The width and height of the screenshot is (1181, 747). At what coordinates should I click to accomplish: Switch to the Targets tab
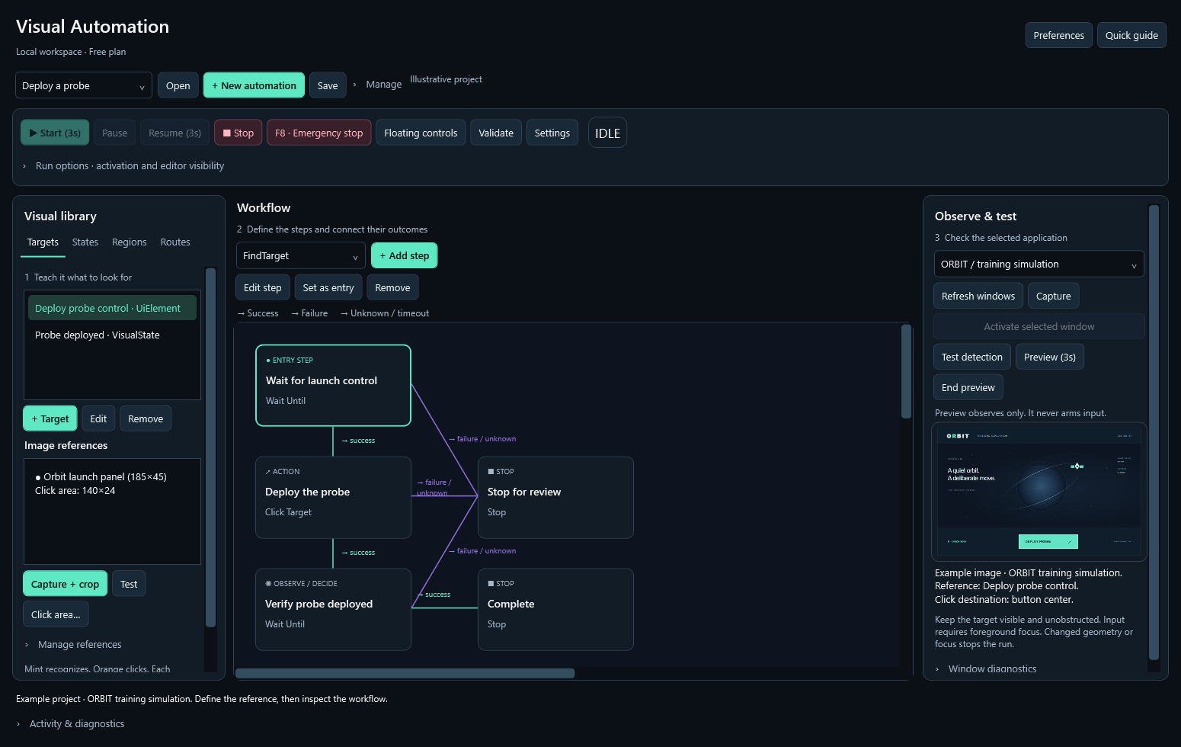tap(43, 242)
